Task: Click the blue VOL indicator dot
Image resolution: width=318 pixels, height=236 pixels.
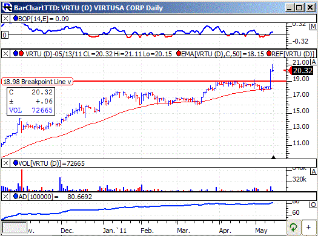Action: 16,163
